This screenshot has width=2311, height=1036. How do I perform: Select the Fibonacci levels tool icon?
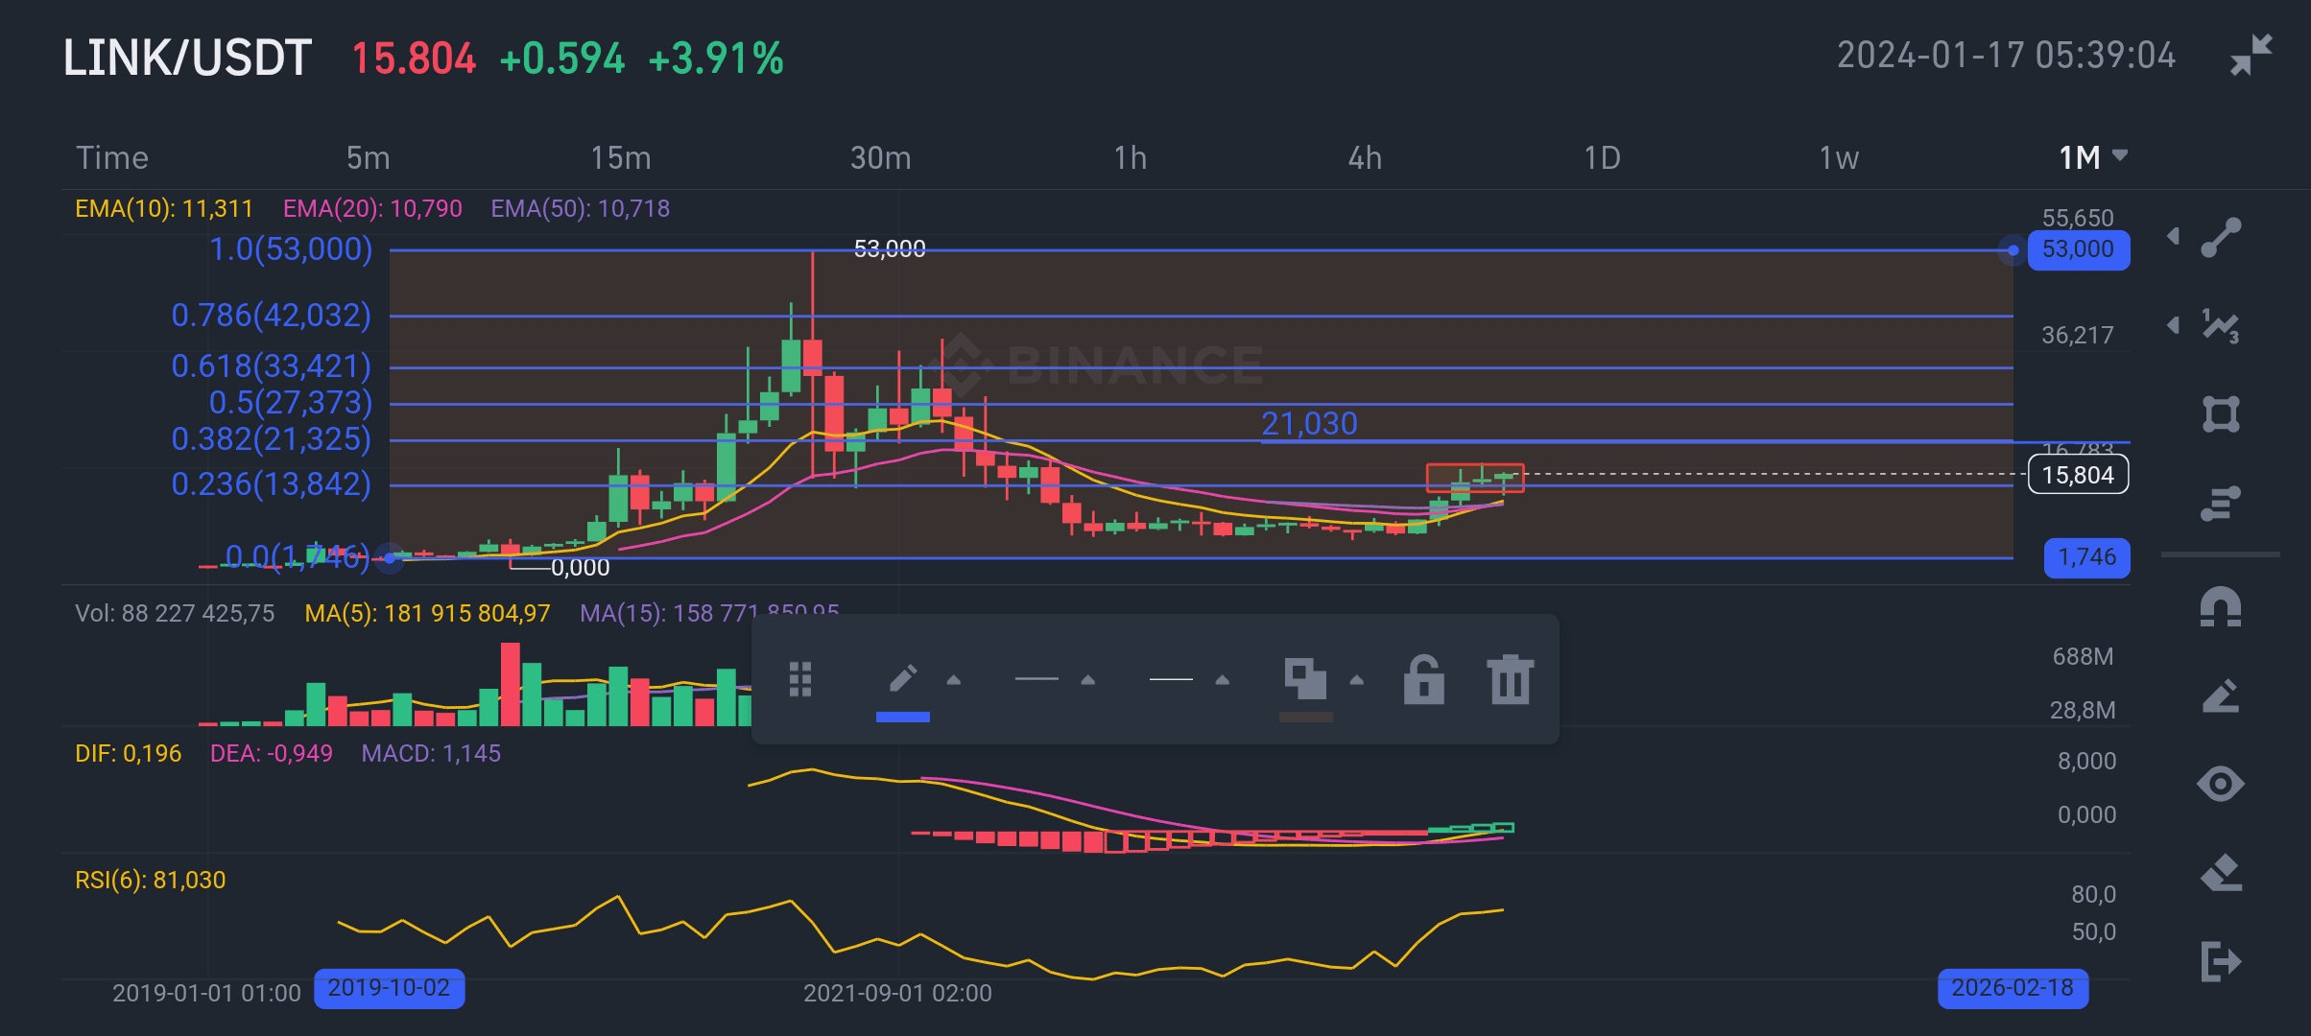(x=2221, y=503)
